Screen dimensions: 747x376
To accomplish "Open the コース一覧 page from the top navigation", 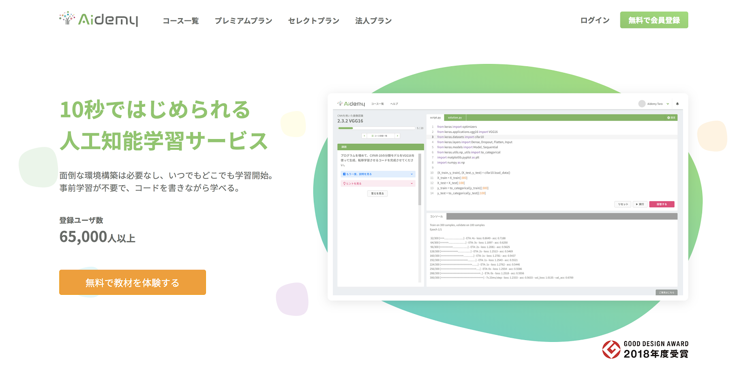I will 181,21.
